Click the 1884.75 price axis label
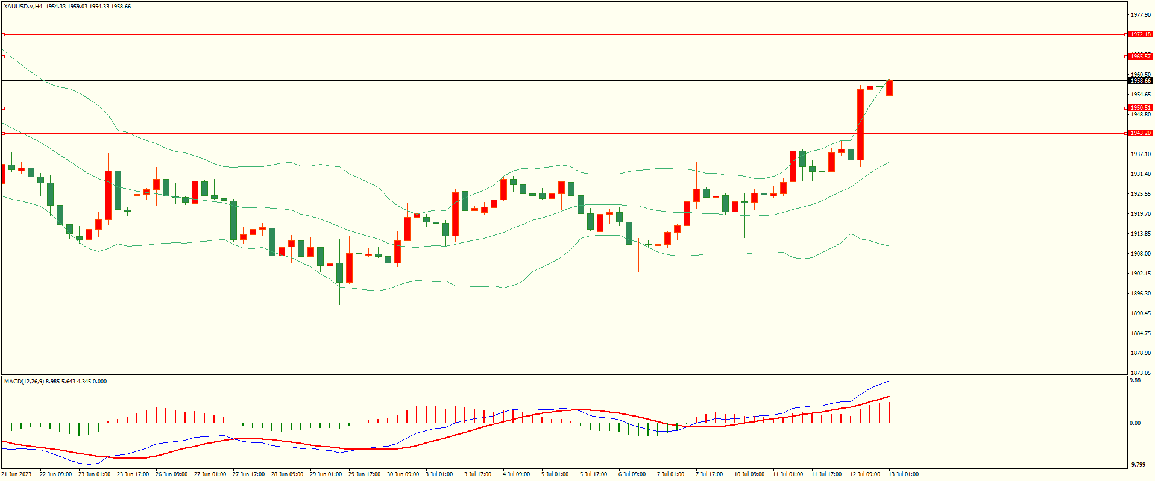The width and height of the screenshot is (1155, 481). (1141, 333)
